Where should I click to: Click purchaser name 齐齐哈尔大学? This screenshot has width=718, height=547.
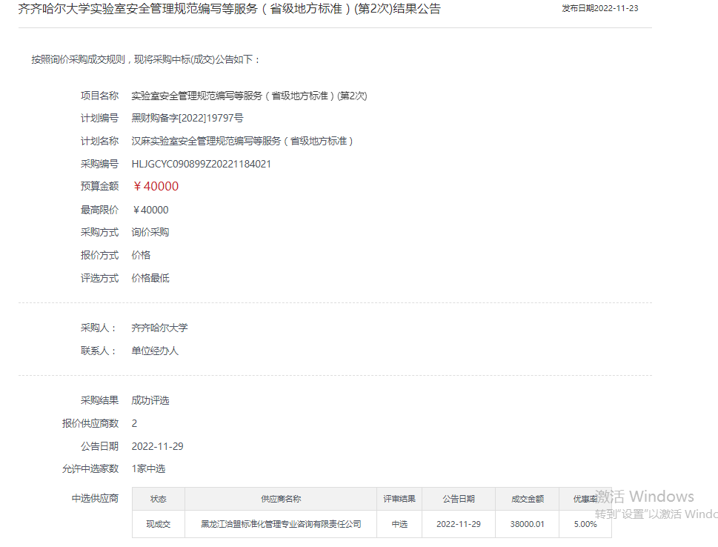tap(159, 328)
